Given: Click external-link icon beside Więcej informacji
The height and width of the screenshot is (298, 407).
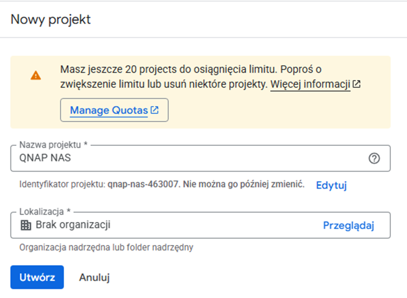Looking at the screenshot, I should tap(357, 84).
